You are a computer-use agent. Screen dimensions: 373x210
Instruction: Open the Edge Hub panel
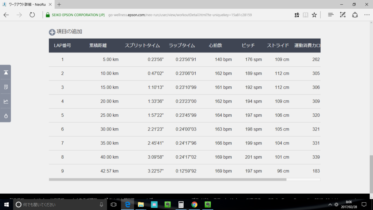(331, 15)
